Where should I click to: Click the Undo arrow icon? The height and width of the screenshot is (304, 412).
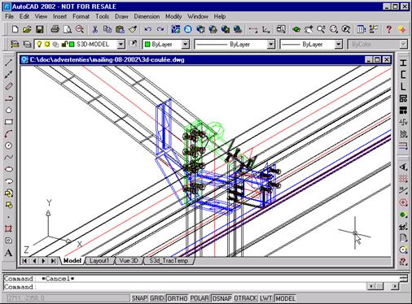(147, 29)
